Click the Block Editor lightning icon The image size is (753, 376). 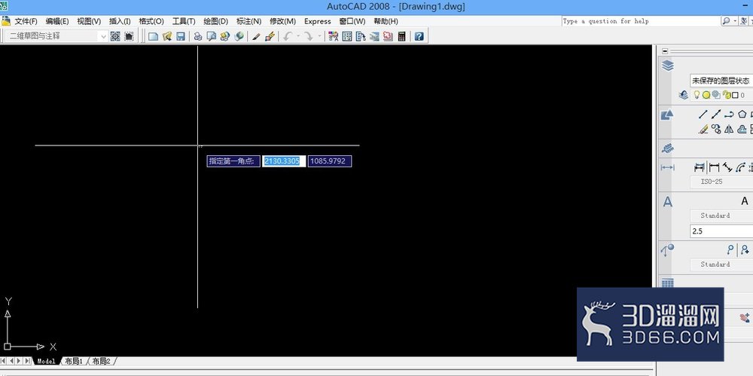click(x=270, y=36)
